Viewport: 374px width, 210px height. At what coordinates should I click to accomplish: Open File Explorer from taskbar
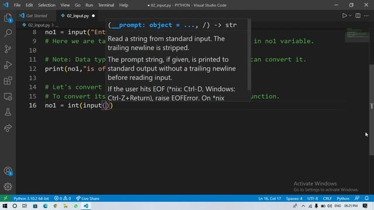point(65,206)
